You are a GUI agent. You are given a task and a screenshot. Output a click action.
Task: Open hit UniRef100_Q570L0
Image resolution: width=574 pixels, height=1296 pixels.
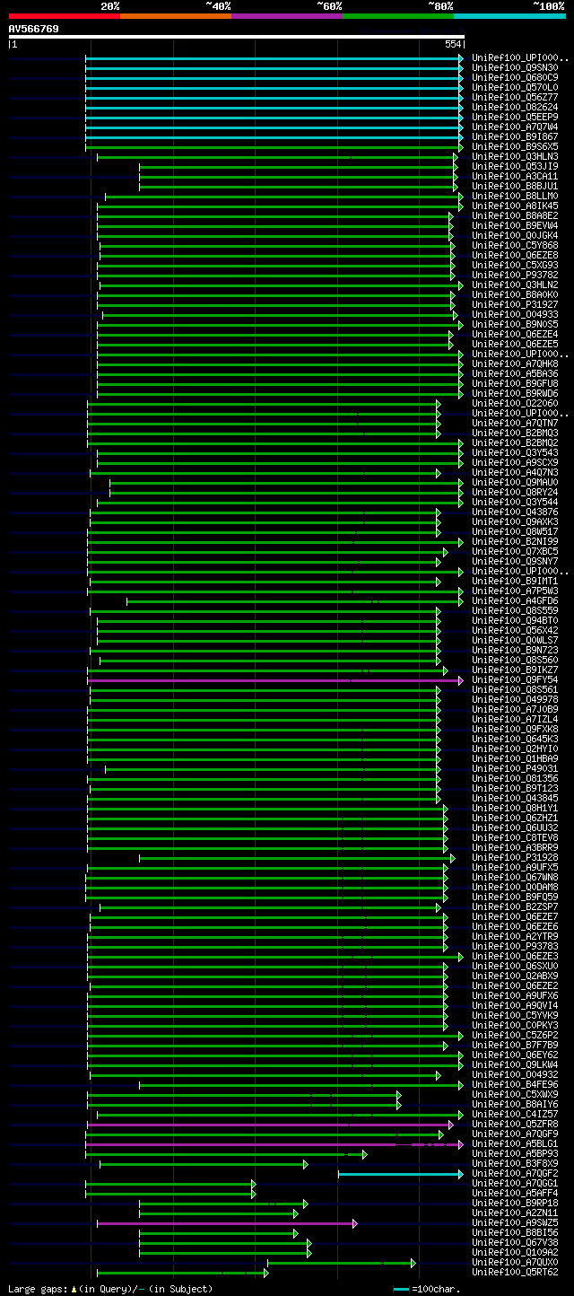pos(515,87)
